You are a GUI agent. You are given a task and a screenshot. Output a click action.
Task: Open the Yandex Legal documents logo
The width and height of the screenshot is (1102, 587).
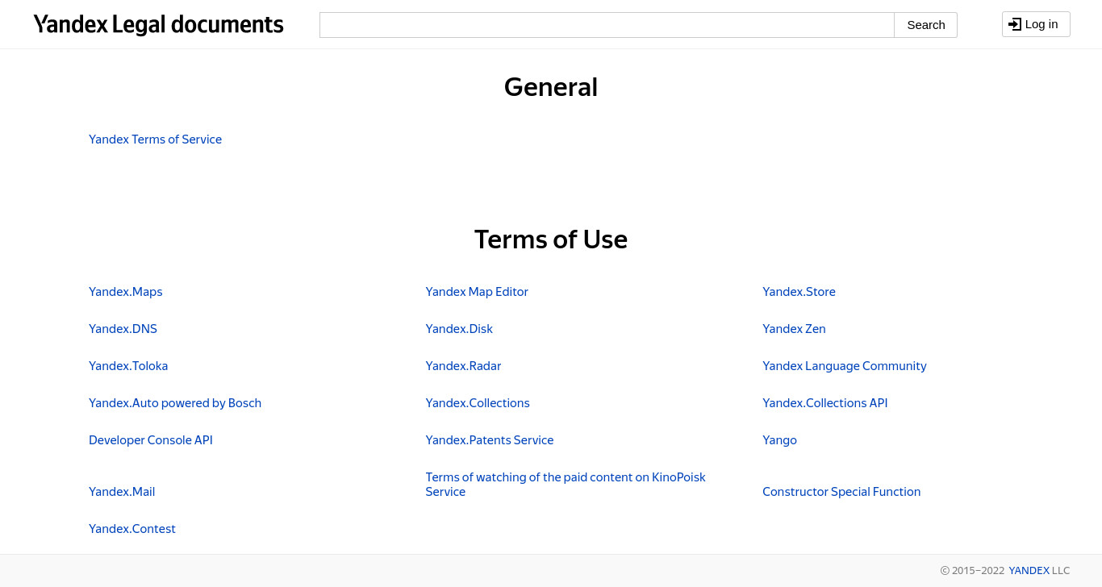click(x=158, y=25)
